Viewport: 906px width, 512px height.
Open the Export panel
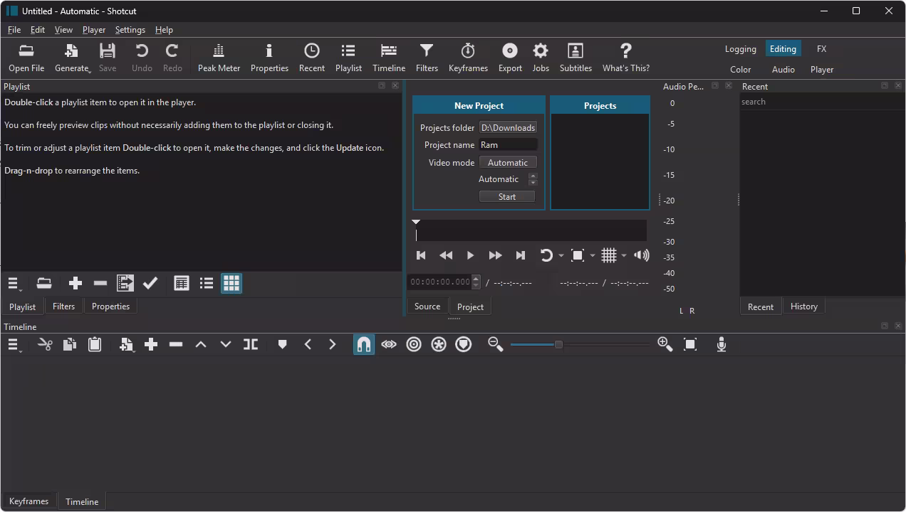click(x=510, y=58)
